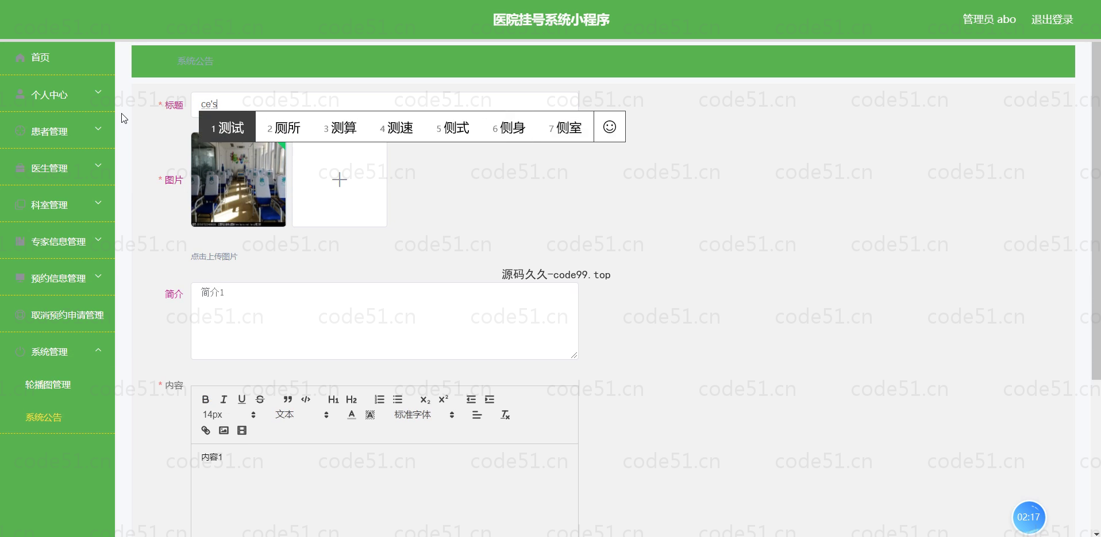Create a bulleted list
Image resolution: width=1101 pixels, height=537 pixels.
[398, 399]
